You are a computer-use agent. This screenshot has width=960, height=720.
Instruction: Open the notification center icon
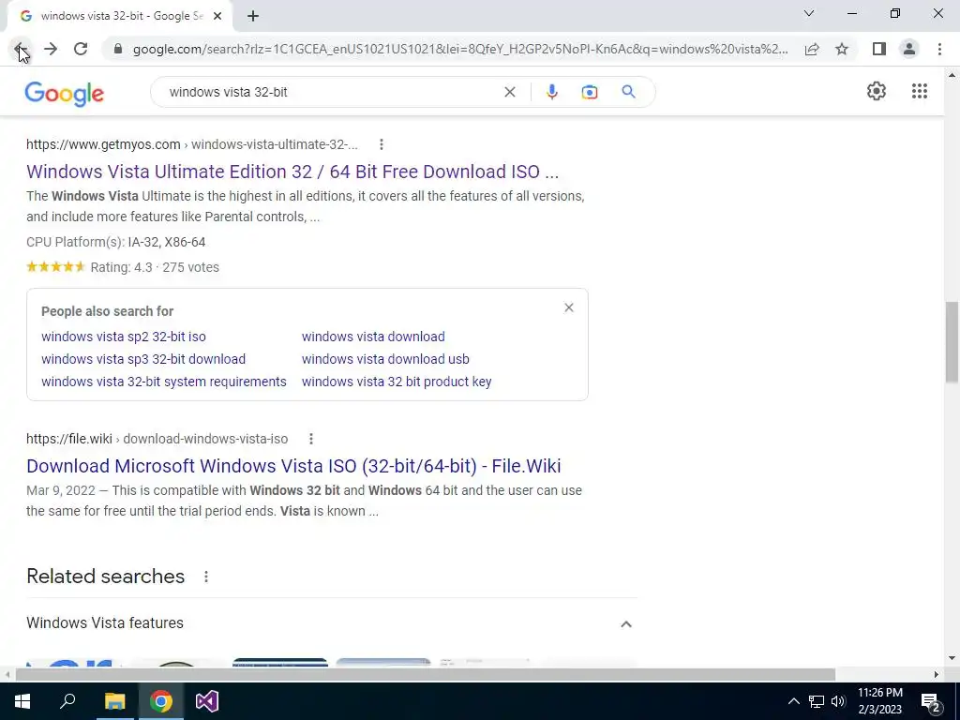pos(931,701)
